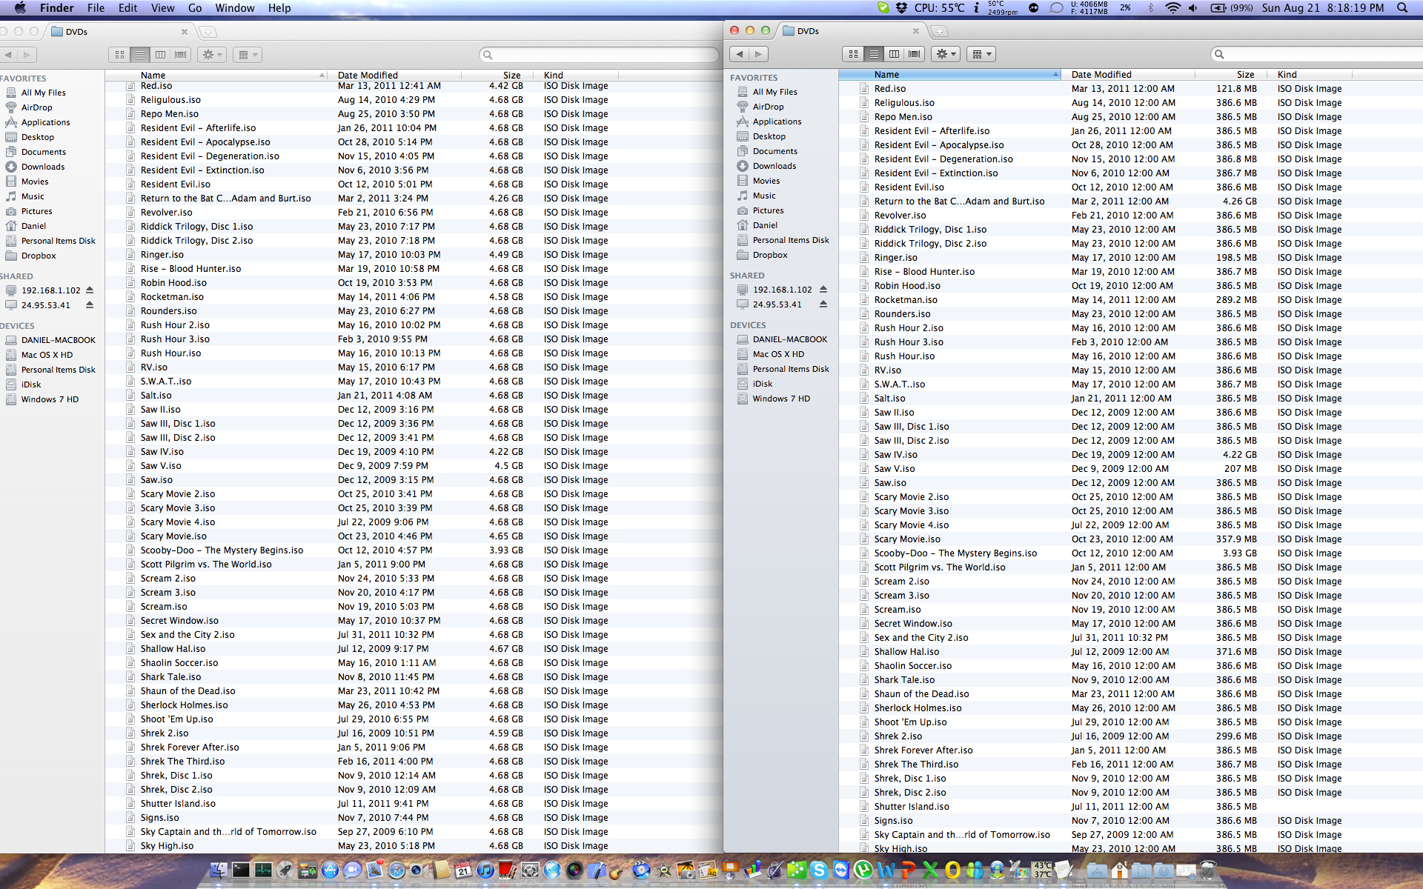Add a new tab in right window

click(x=939, y=31)
